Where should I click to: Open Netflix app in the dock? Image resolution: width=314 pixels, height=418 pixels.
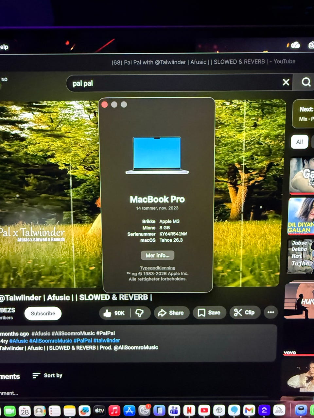(x=189, y=410)
